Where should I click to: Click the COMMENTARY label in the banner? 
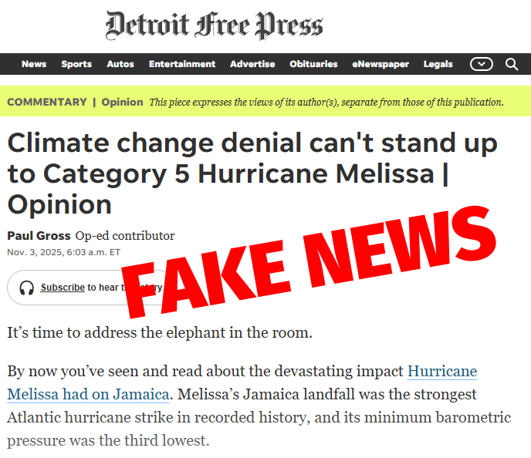pyautogui.click(x=46, y=102)
